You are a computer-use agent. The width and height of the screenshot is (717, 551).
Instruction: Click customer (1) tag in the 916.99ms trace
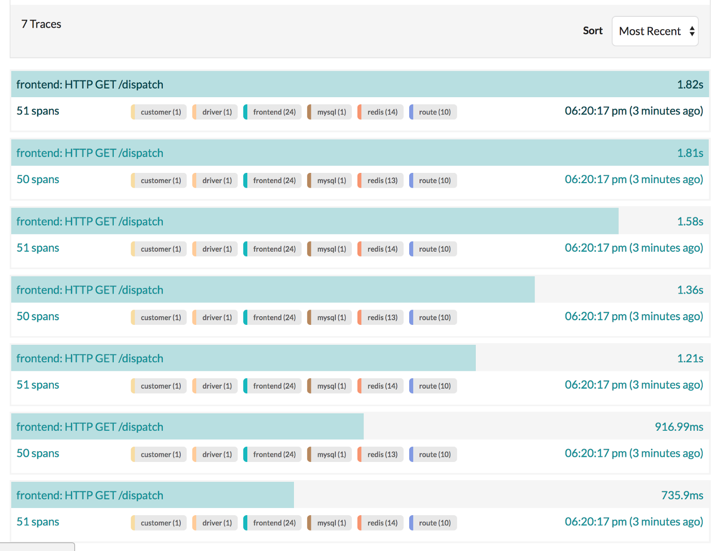159,455
